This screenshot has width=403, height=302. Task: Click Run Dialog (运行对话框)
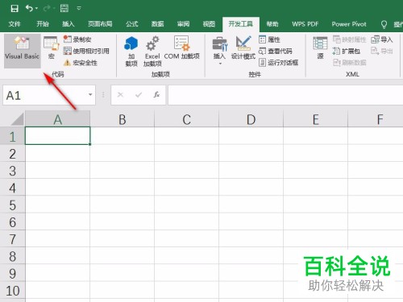click(x=278, y=63)
